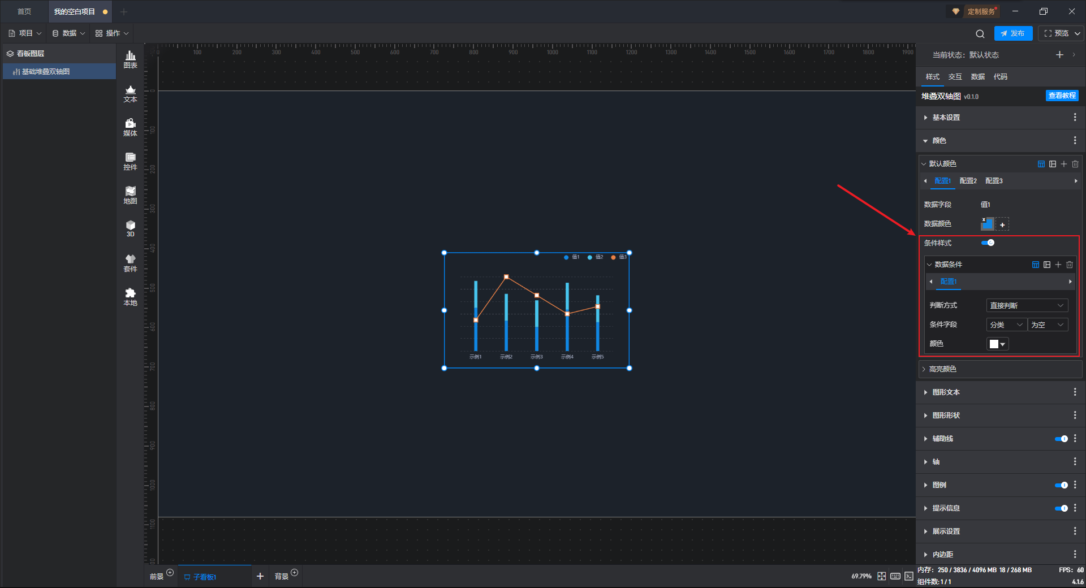Switch to the 数据 tab in properties panel
Image resolution: width=1086 pixels, height=588 pixels.
click(x=978, y=77)
